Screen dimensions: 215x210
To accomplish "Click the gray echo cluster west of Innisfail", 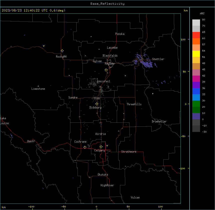I will (x=93, y=83).
